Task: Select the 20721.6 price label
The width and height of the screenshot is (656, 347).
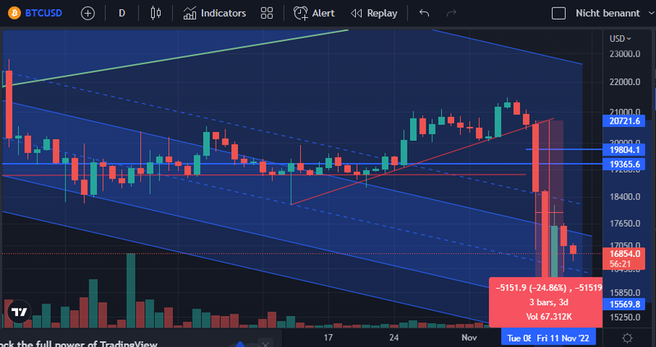Action: click(624, 121)
